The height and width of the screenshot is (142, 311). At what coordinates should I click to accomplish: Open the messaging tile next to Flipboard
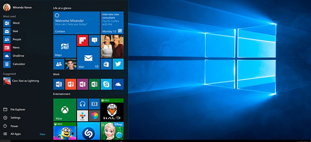pos(94,40)
